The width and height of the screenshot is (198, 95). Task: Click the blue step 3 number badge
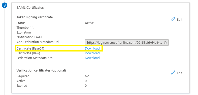pos(5,5)
